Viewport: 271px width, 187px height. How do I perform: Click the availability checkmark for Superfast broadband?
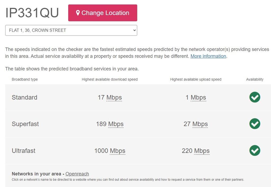[255, 124]
